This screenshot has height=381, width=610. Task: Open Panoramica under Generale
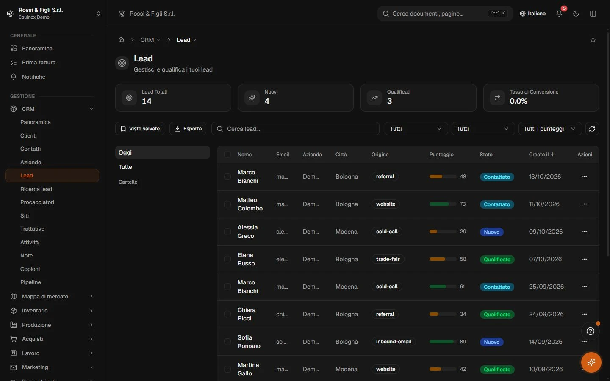[x=52, y=48]
